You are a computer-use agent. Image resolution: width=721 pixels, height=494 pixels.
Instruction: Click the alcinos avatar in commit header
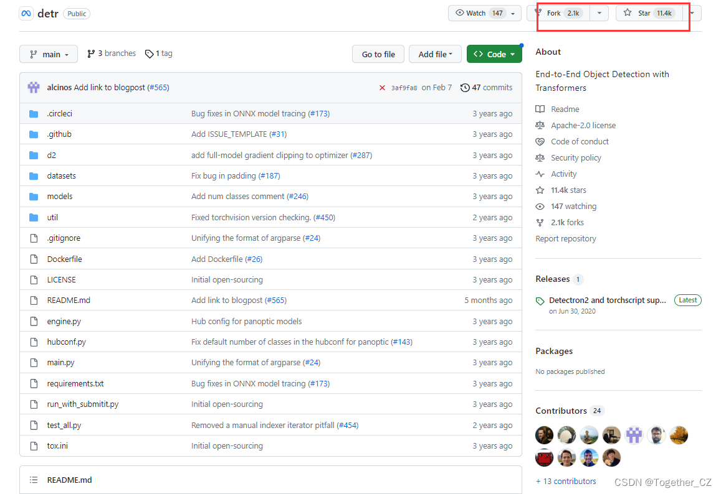[34, 87]
